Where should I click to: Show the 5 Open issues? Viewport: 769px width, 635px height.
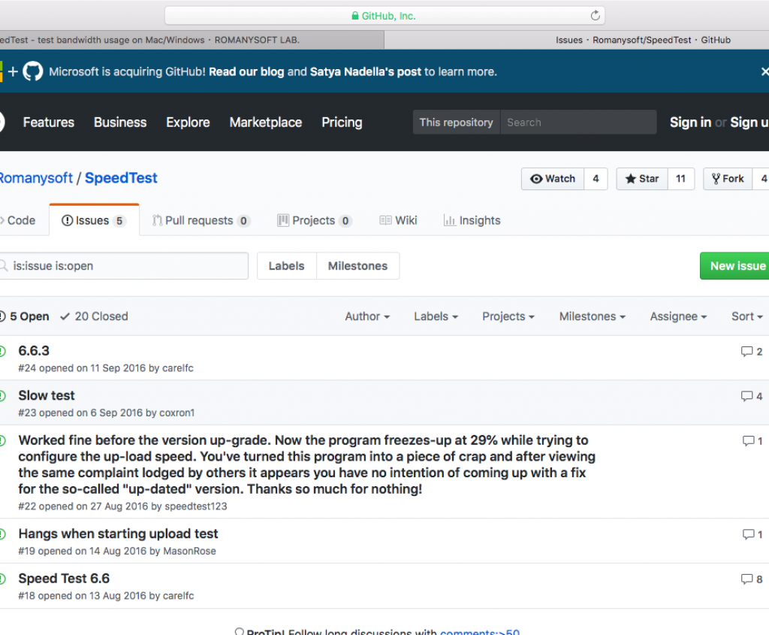click(x=25, y=316)
